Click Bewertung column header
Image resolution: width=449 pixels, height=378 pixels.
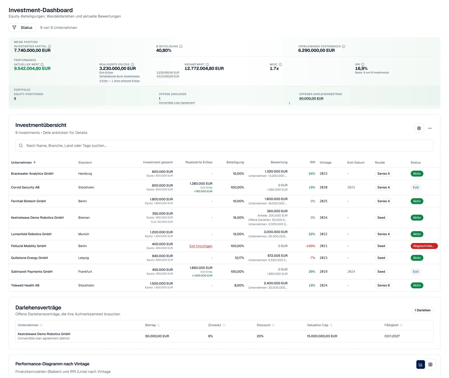279,162
